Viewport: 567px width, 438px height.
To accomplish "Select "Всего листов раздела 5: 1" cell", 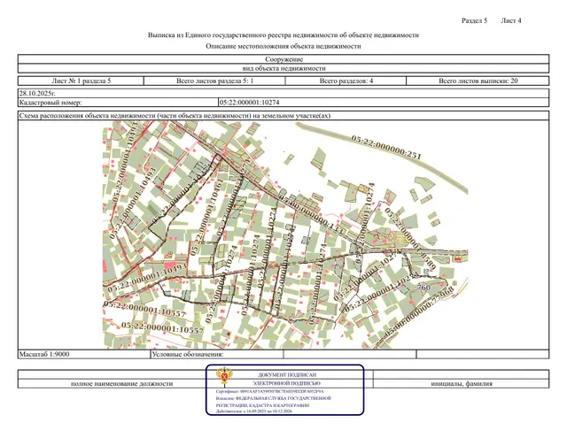I will click(214, 81).
